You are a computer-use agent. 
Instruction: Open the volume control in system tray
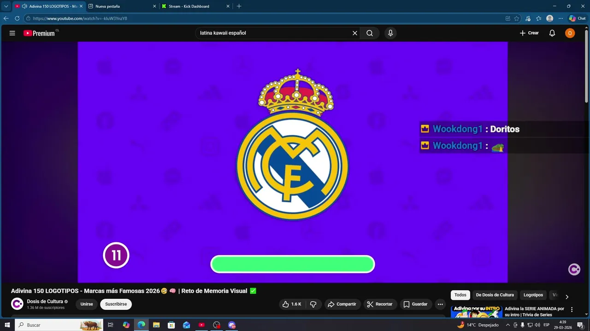pos(537,325)
